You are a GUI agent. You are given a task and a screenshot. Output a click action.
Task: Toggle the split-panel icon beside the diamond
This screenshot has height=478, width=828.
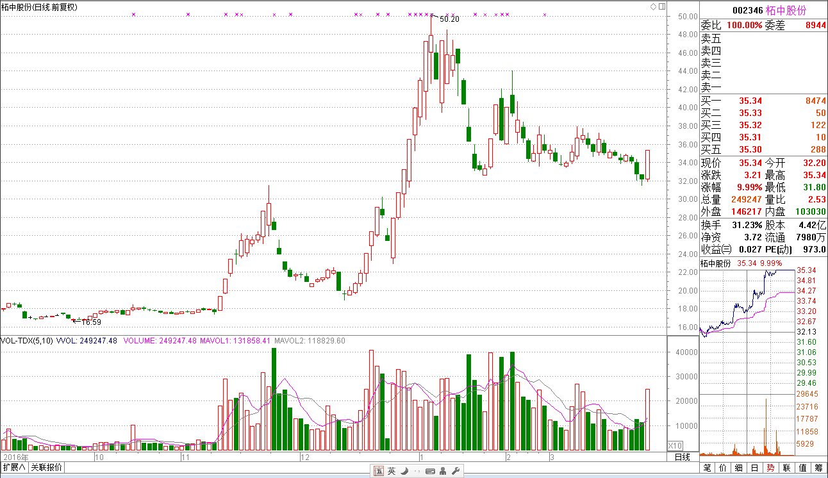tap(661, 6)
